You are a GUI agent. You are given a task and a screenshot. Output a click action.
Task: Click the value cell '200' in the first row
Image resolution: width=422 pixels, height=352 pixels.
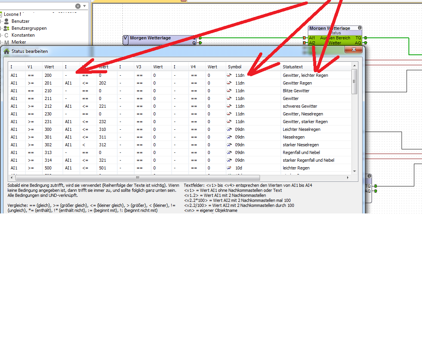(x=48, y=75)
